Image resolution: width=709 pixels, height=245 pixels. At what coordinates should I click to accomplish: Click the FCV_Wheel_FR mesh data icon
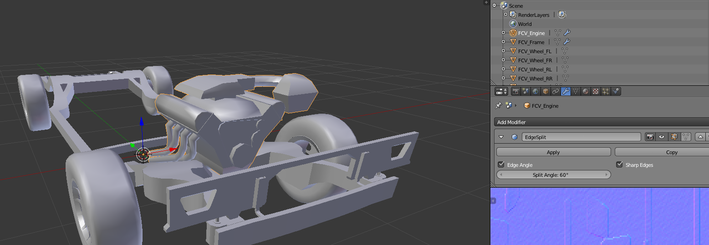[565, 60]
